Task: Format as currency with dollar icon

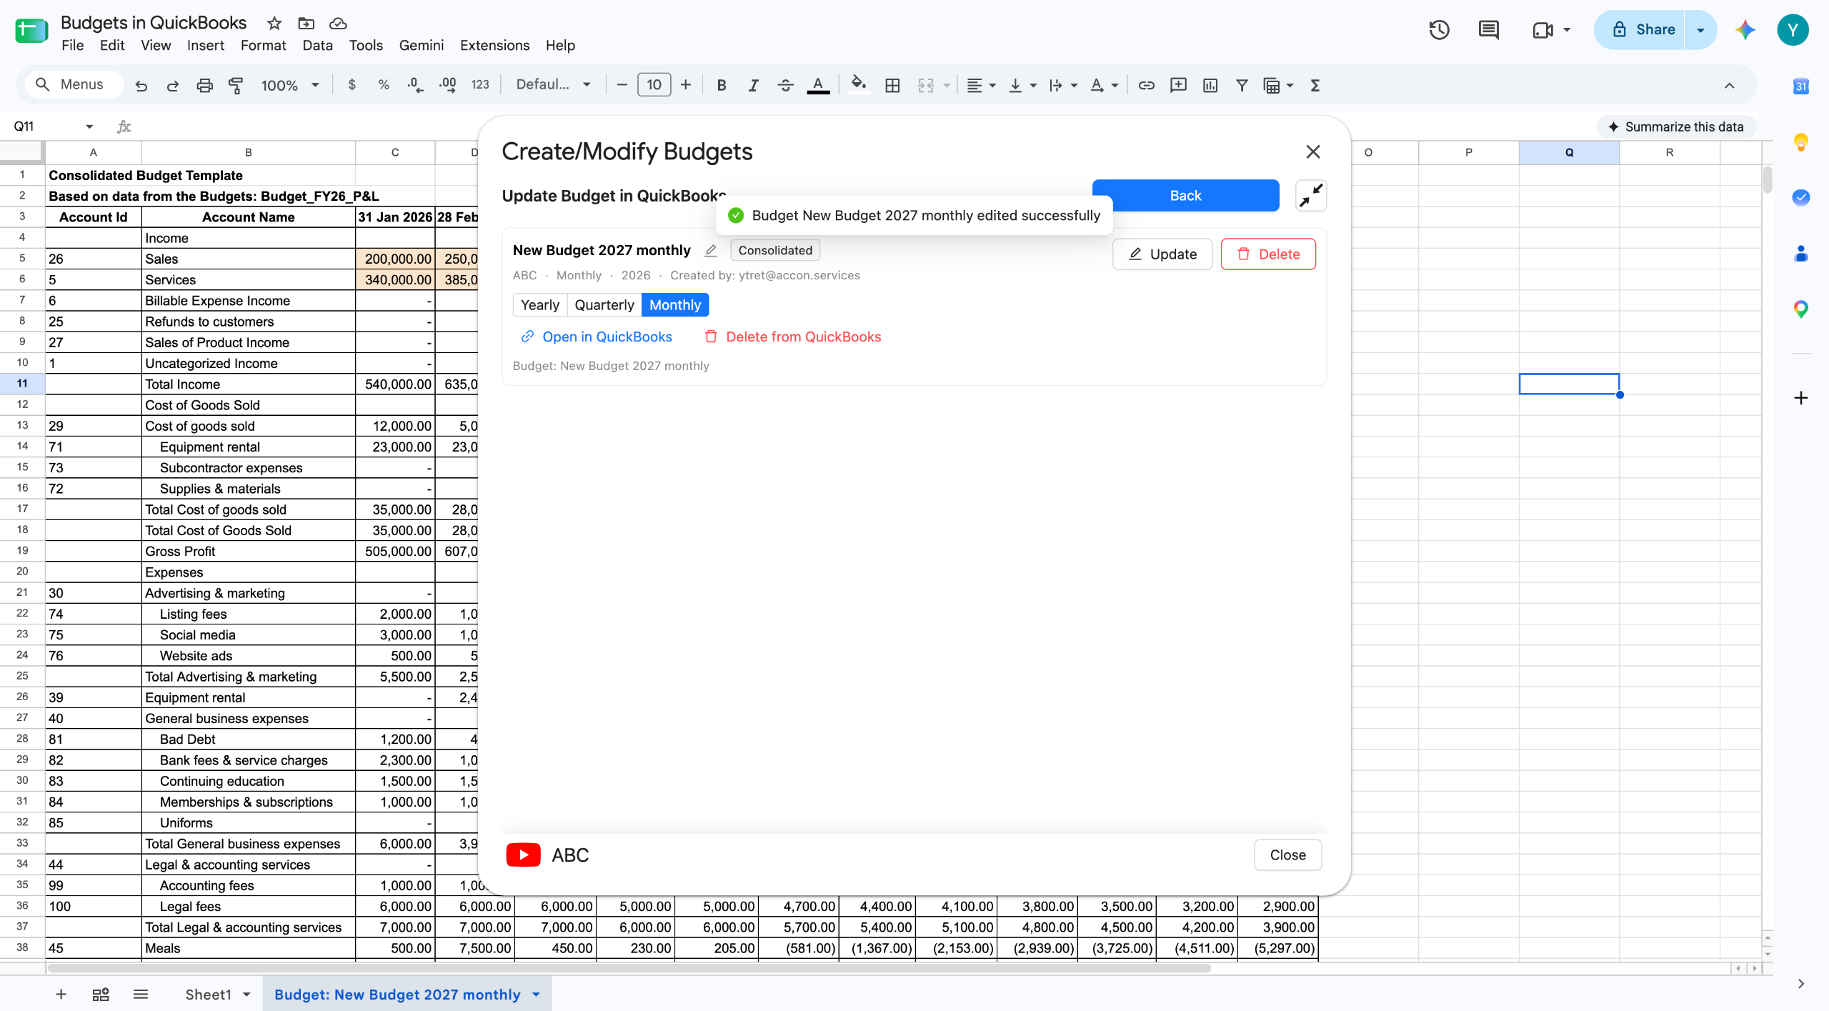Action: pyautogui.click(x=352, y=85)
